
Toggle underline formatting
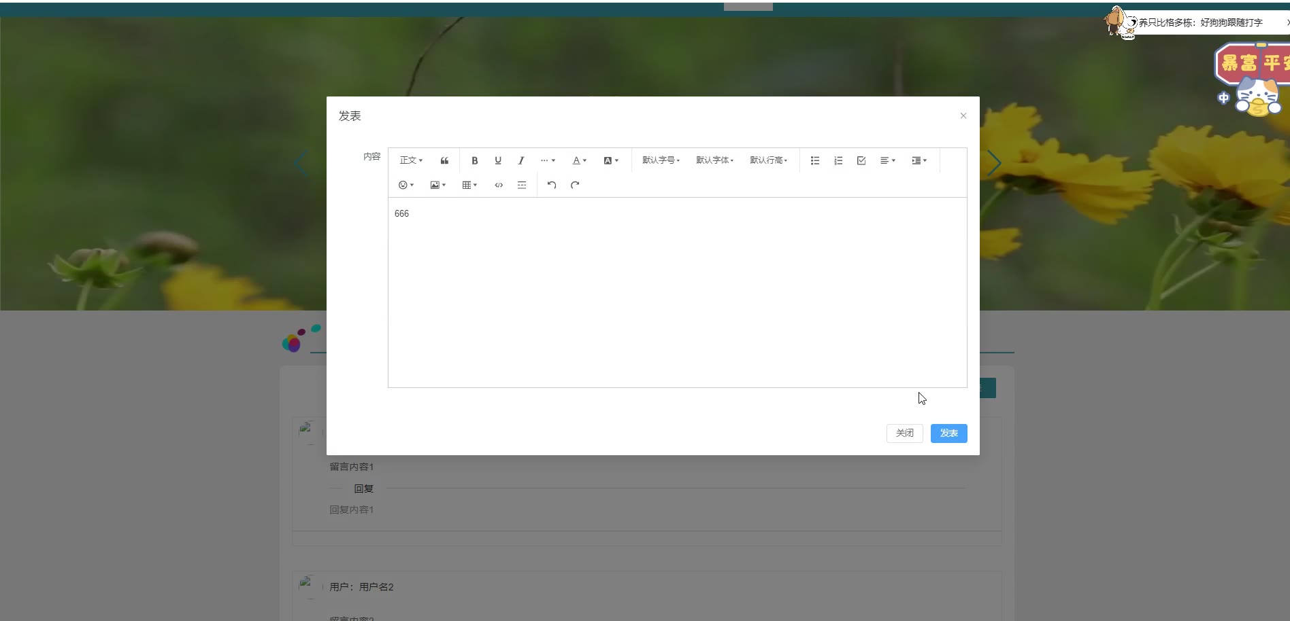(498, 160)
